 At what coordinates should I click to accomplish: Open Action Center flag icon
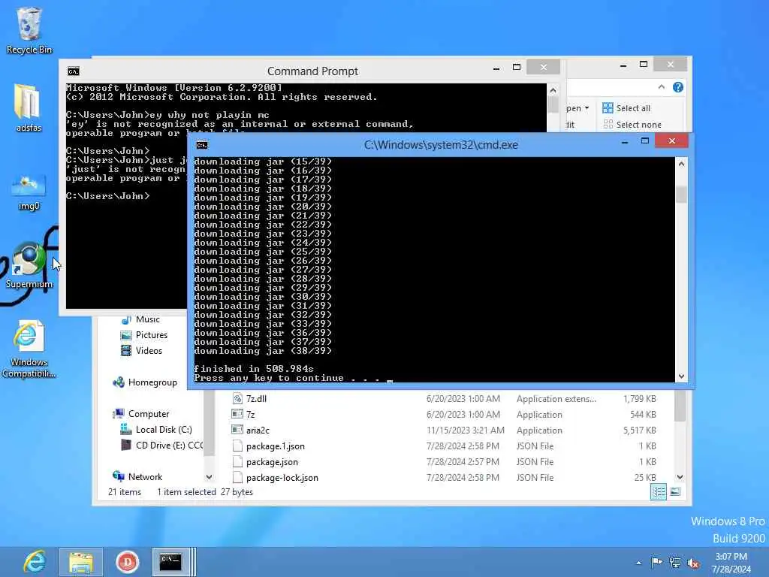[x=656, y=562]
